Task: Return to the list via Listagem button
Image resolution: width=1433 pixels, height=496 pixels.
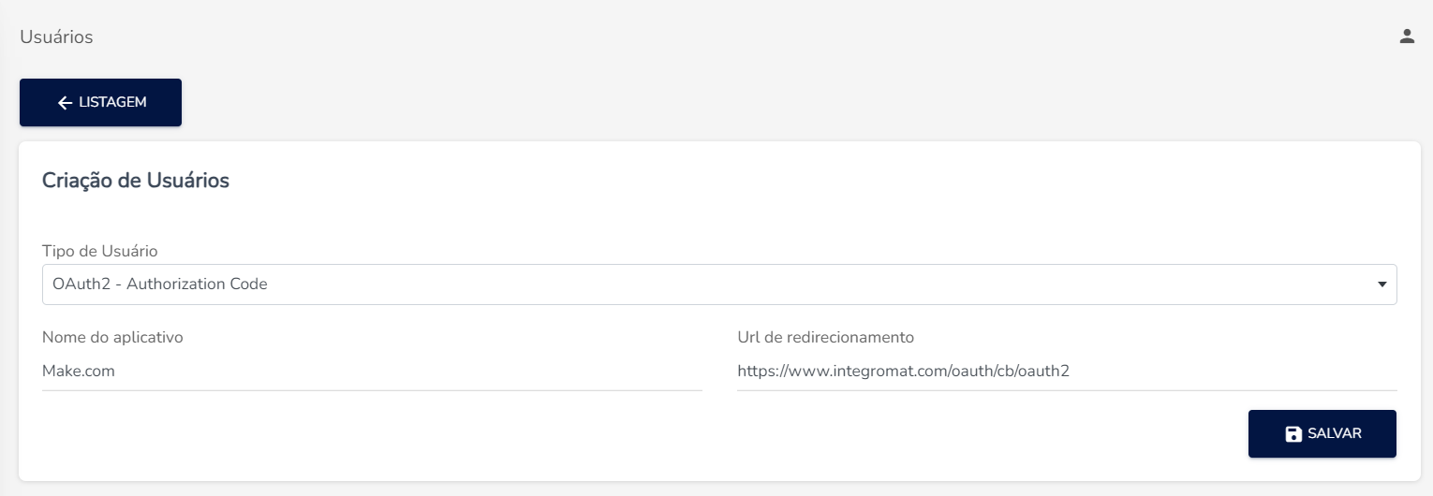Action: tap(100, 103)
